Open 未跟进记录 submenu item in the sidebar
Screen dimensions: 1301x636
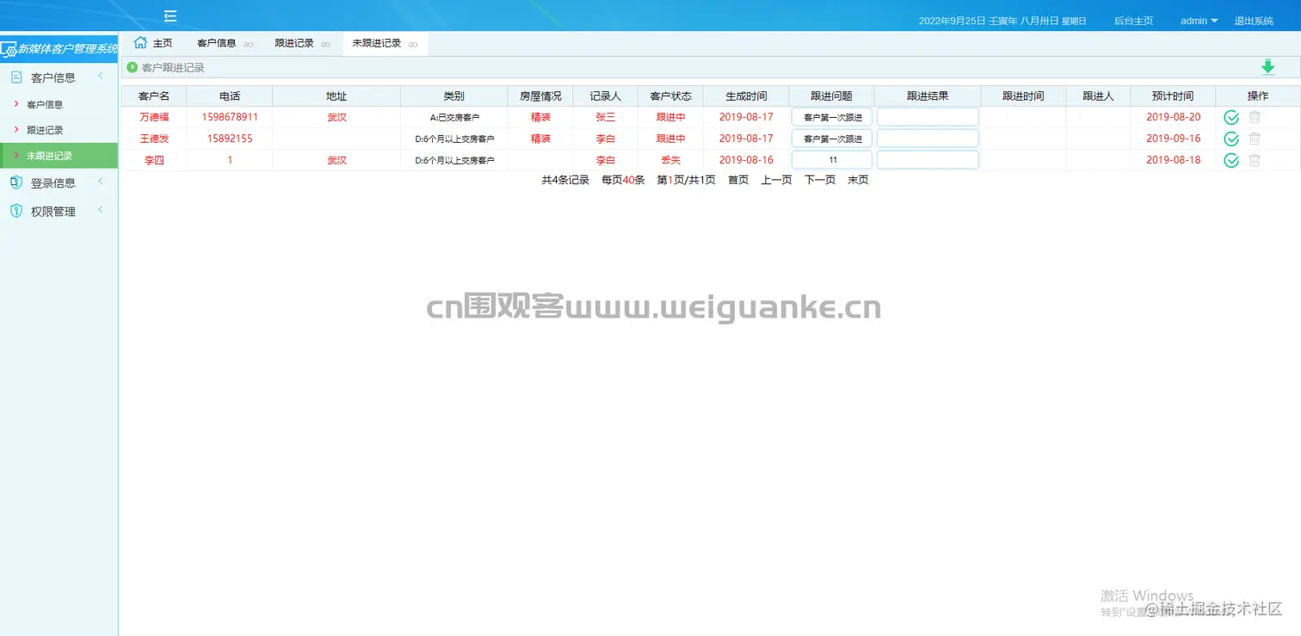(x=59, y=156)
